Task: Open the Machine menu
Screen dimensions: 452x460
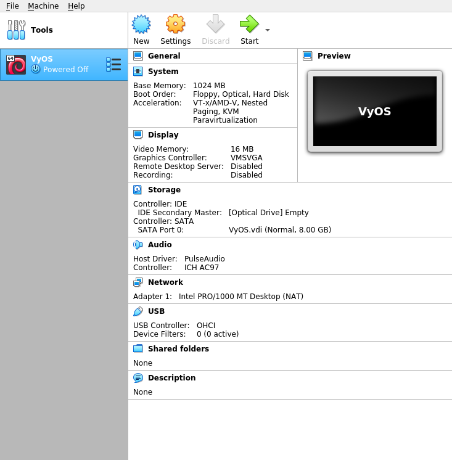Action: [43, 6]
